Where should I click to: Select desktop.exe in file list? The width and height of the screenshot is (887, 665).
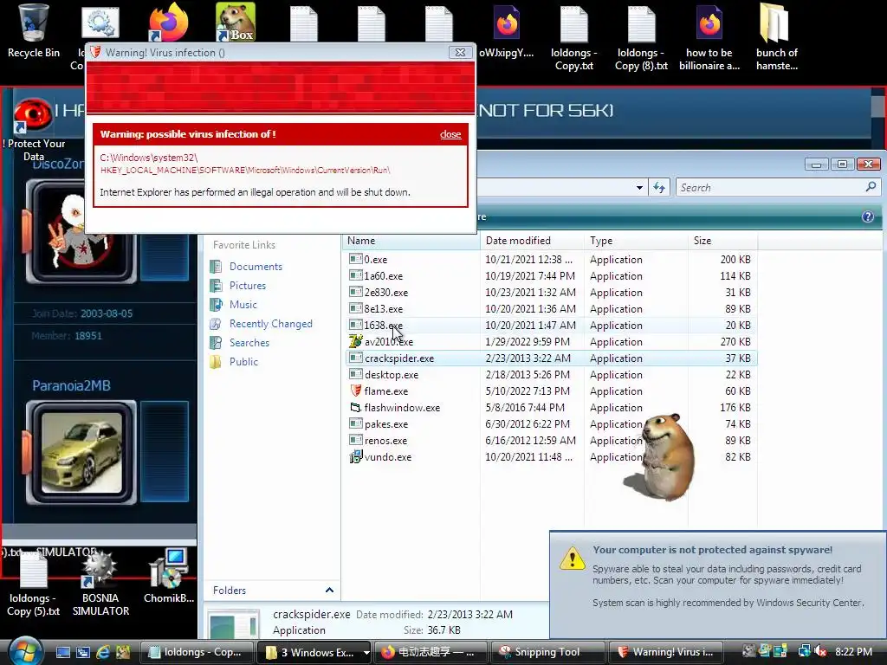(x=550, y=374)
